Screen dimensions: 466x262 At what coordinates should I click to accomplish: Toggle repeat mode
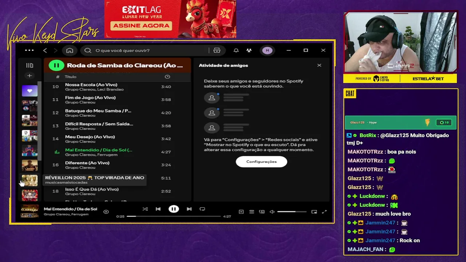[x=202, y=209]
